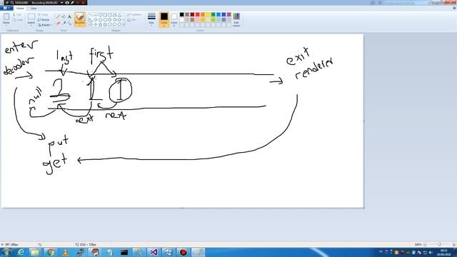The image size is (457, 257).
Task: Open the Edit colors dialog
Action: [x=236, y=20]
